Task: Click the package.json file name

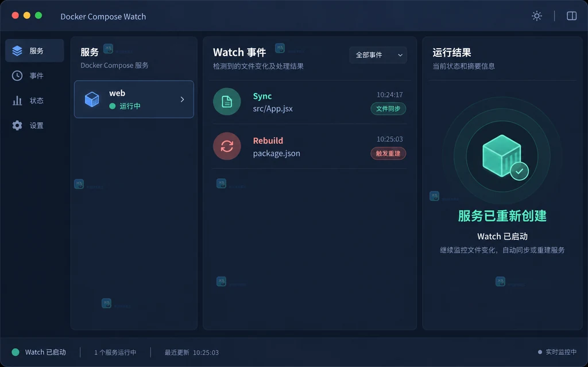Action: [276, 153]
